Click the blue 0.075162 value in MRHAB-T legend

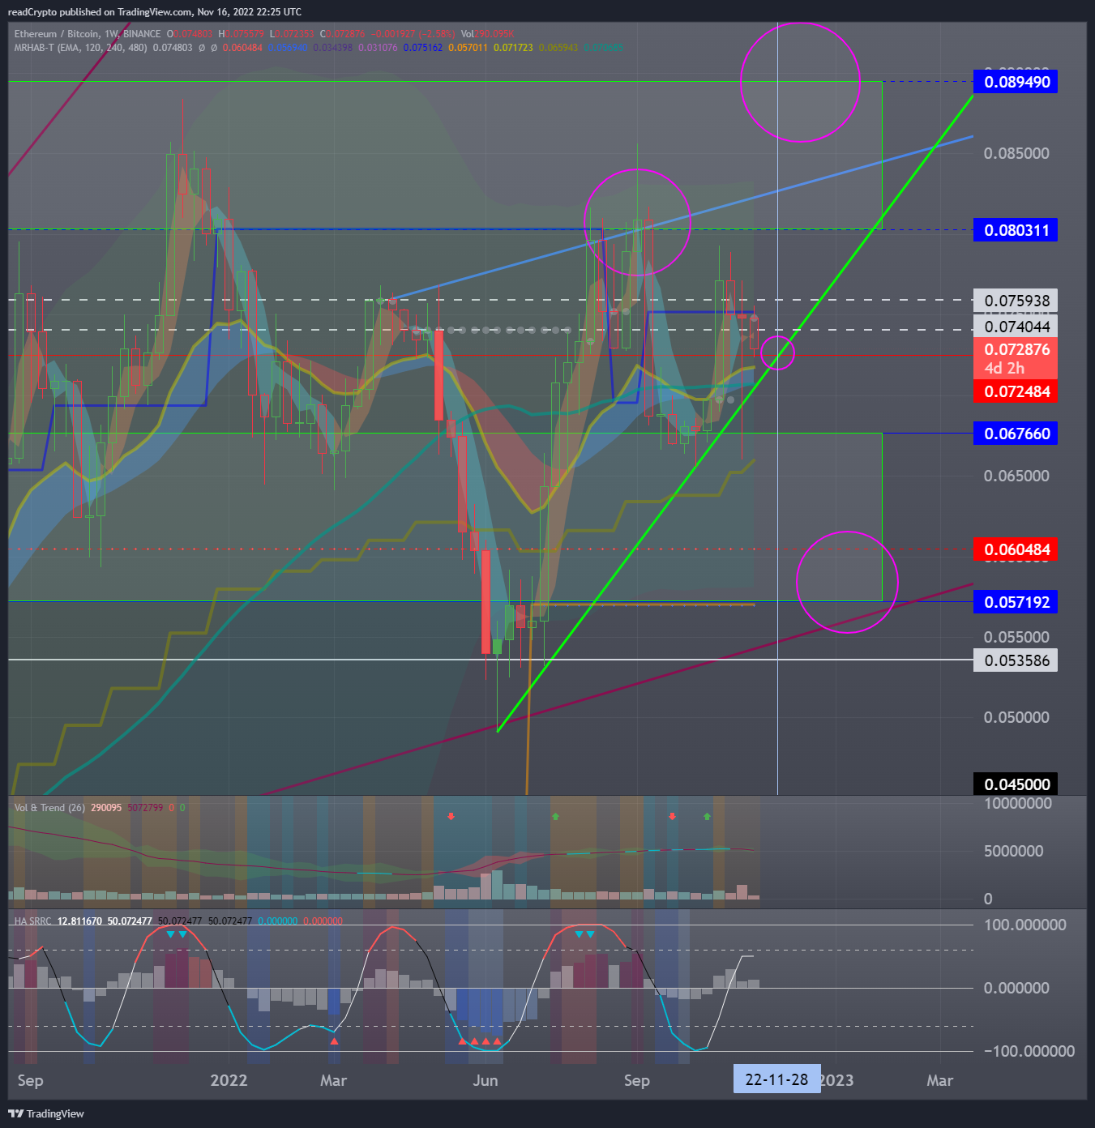[423, 48]
